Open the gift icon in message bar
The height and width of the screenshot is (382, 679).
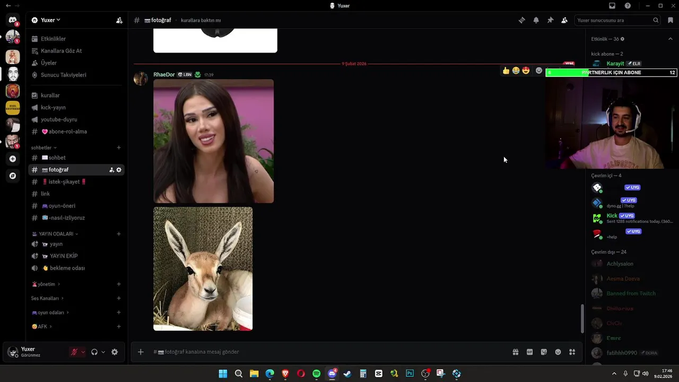click(515, 352)
